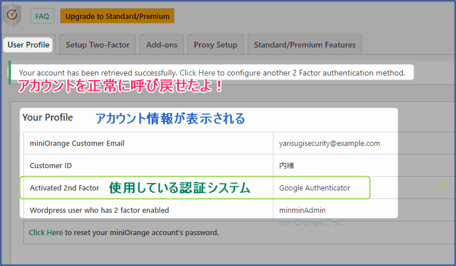The height and width of the screenshot is (266, 456).
Task: Click the minminAdmin username value
Action: click(302, 210)
